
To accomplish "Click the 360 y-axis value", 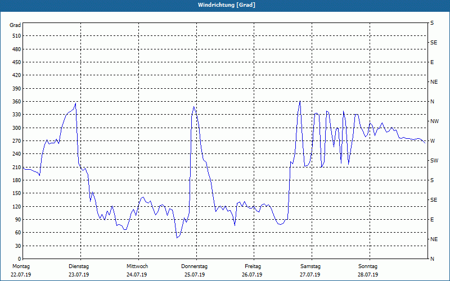I will 17,102.
